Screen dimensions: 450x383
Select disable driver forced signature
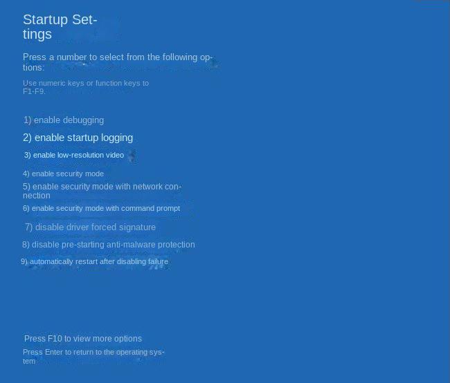coord(91,227)
